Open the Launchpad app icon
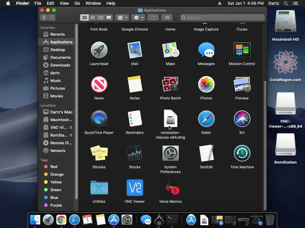 point(99,50)
